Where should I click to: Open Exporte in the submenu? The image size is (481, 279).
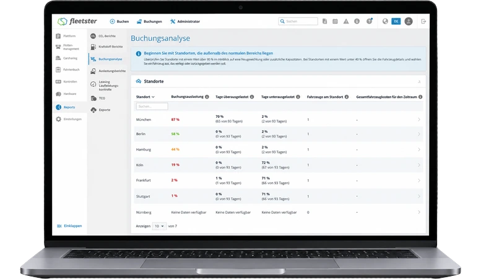pyautogui.click(x=100, y=110)
